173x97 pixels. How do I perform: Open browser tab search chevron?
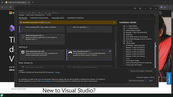tap(2, 2)
